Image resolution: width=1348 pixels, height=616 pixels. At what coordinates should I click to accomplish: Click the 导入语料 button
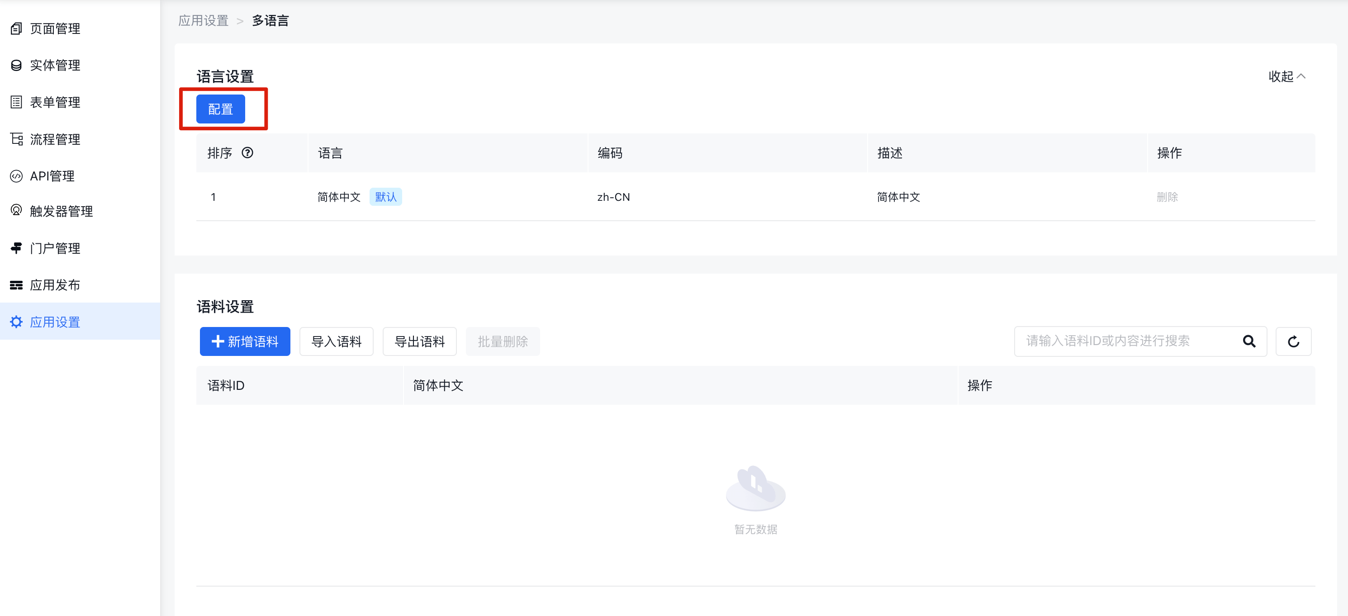tap(336, 341)
